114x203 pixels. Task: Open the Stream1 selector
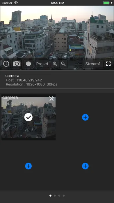(93, 64)
